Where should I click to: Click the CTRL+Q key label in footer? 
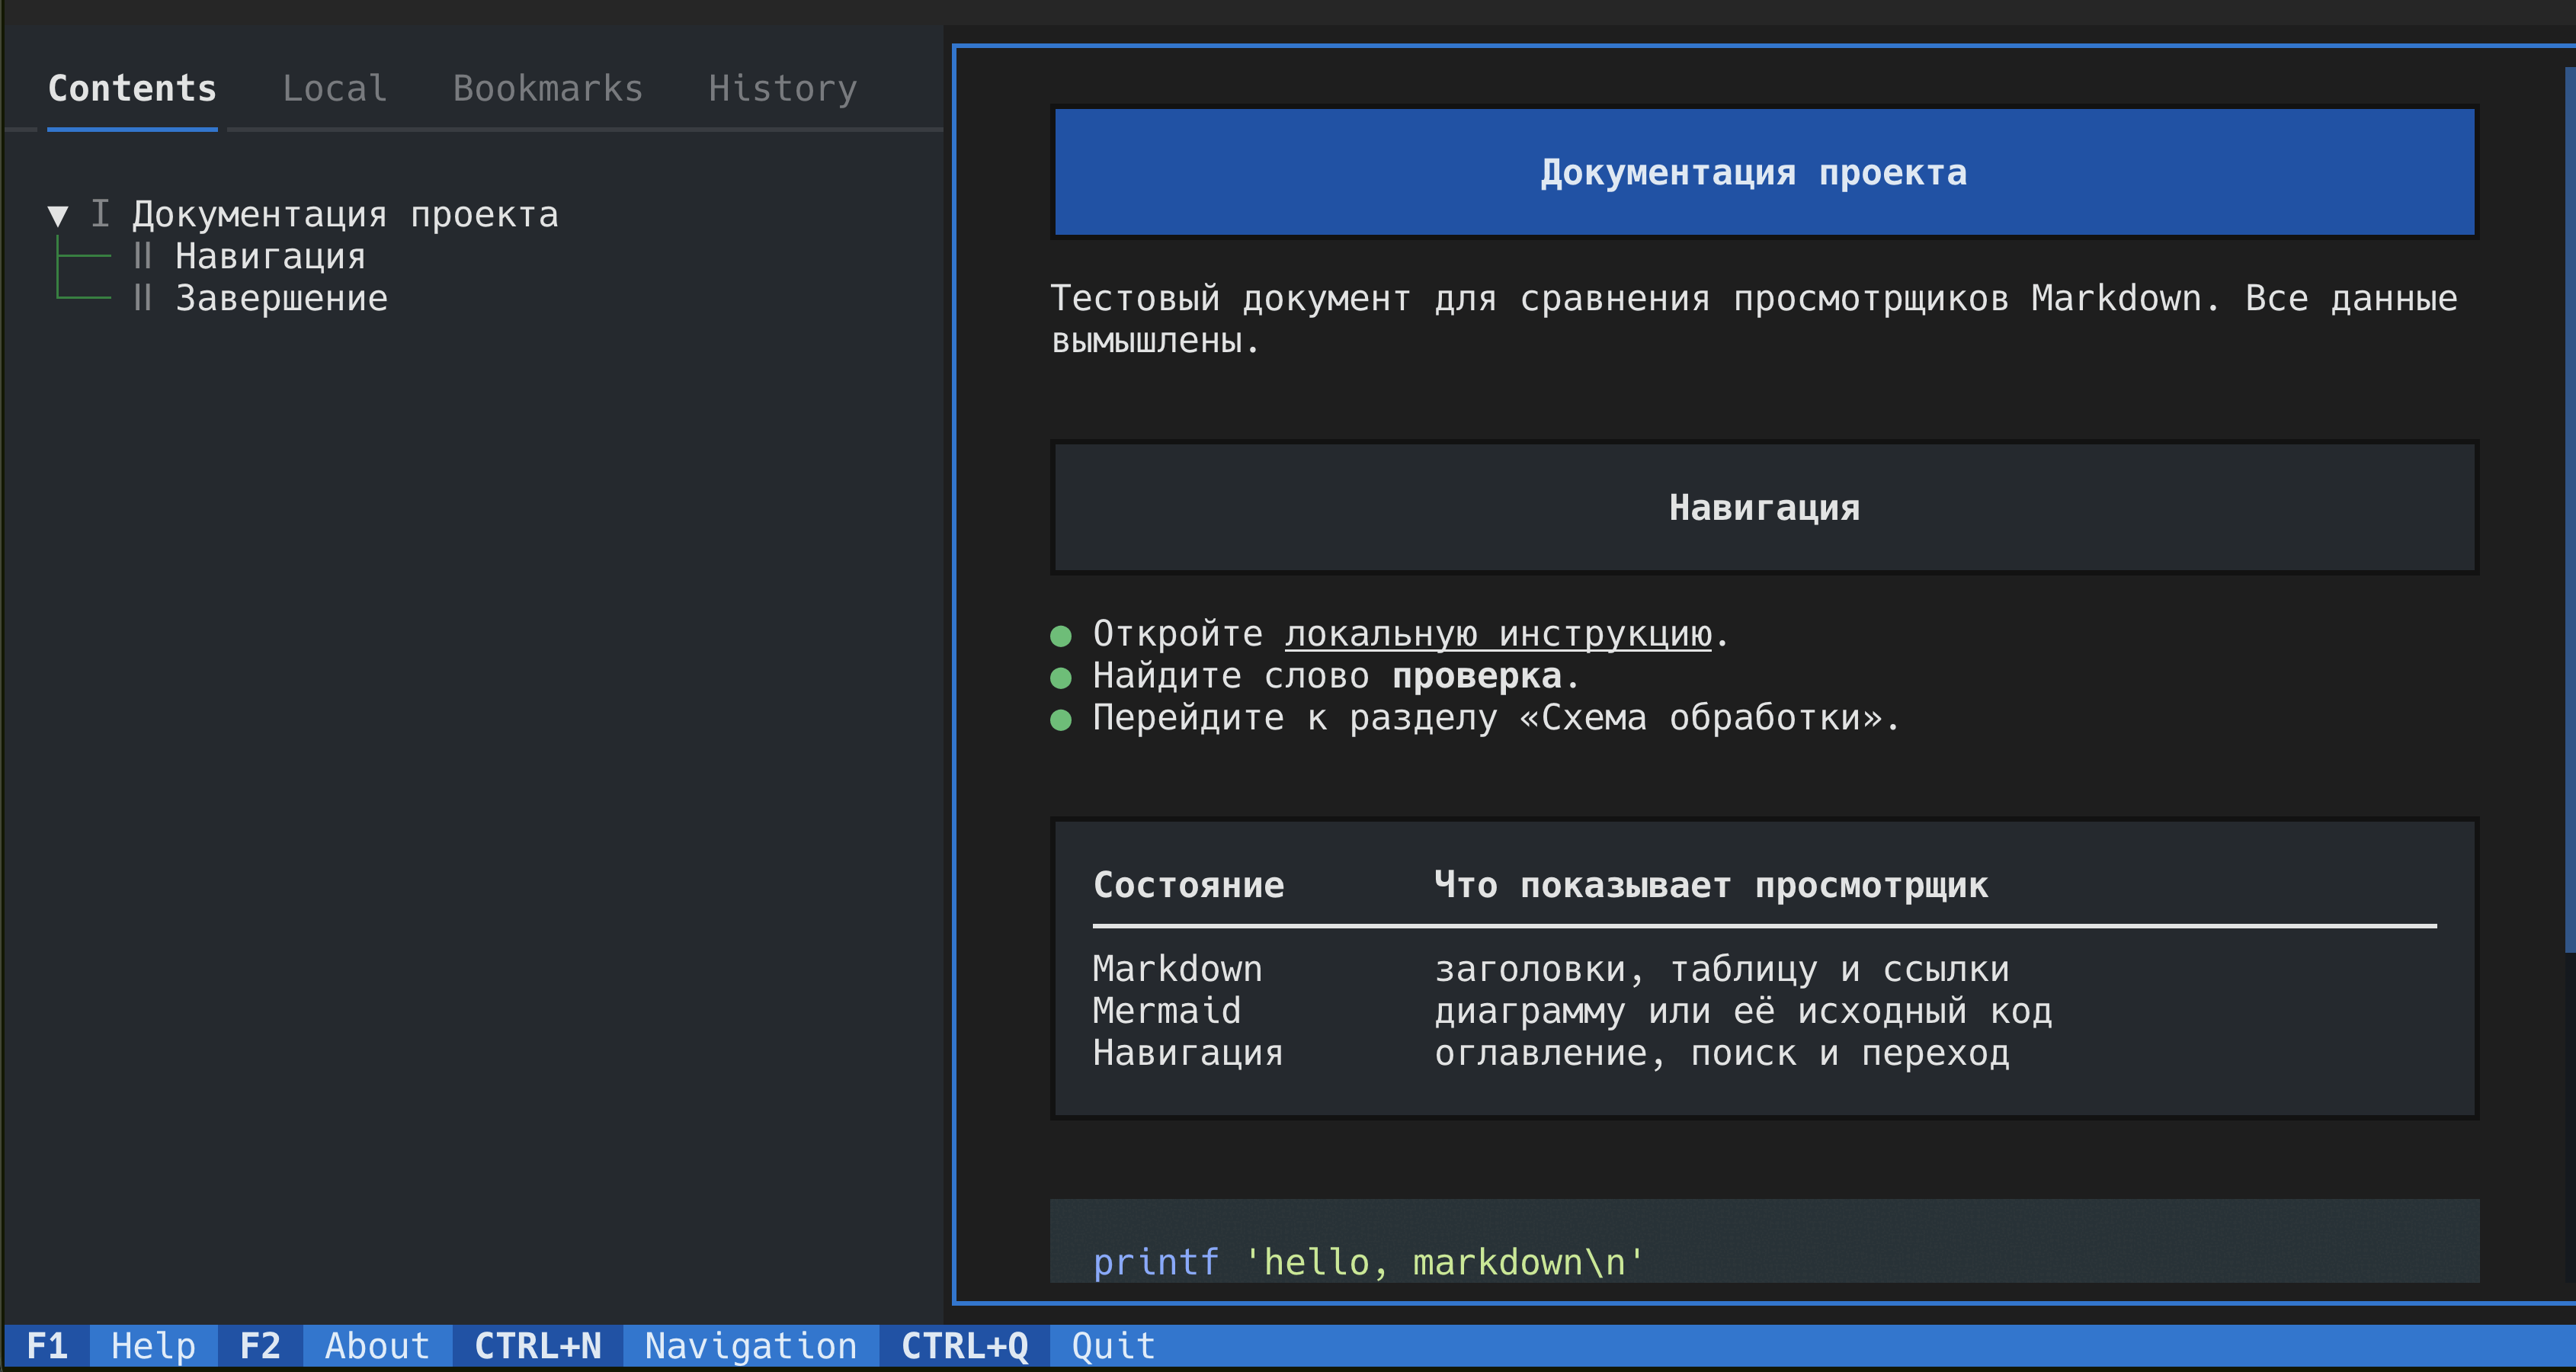pos(964,1346)
